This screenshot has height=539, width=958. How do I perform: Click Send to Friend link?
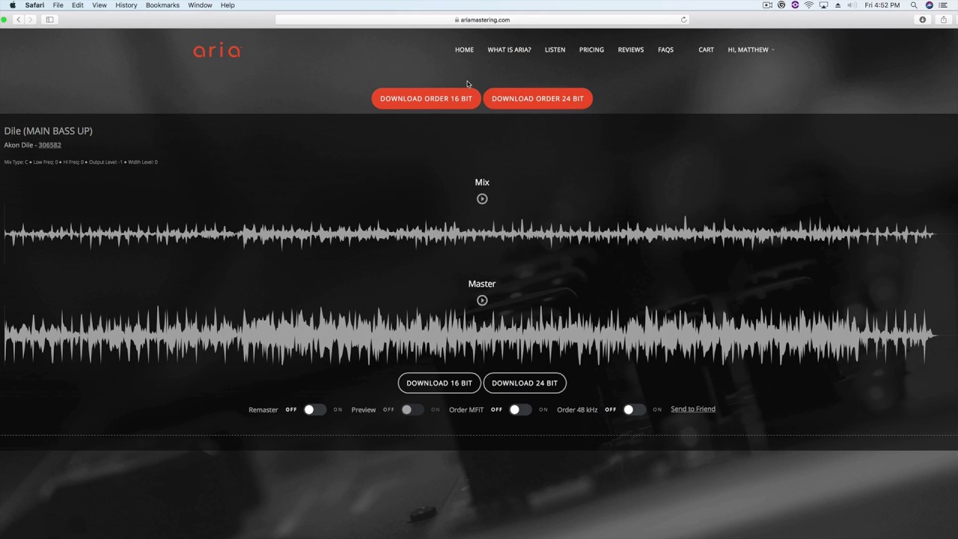tap(693, 409)
